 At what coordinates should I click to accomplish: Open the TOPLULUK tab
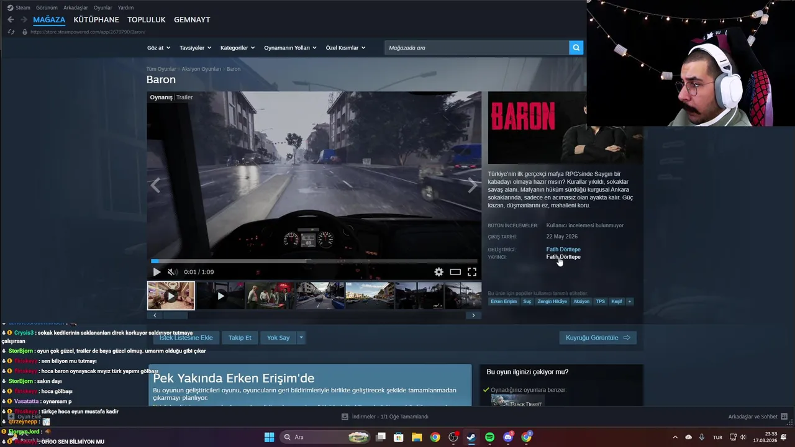147,20
